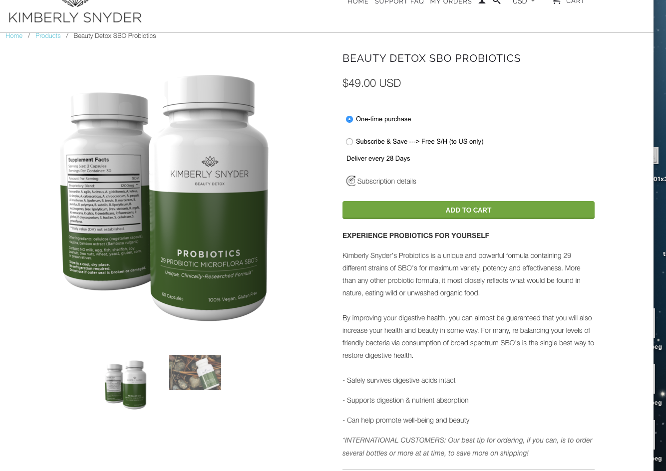Click the search magnifier icon
The image size is (666, 471).
[496, 2]
